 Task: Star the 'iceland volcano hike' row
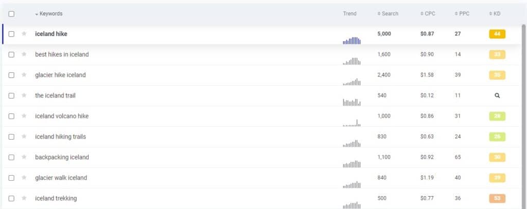[24, 116]
